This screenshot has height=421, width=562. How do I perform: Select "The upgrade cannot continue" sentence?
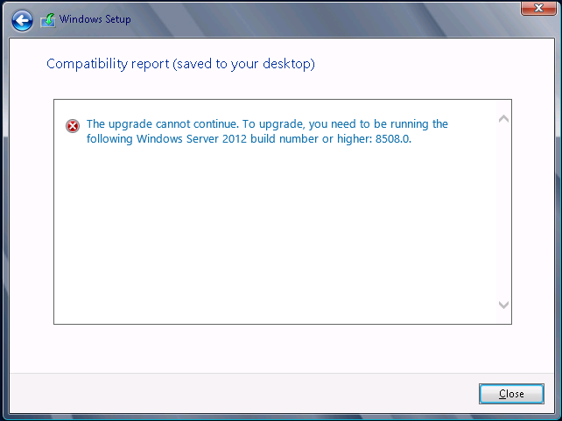(x=162, y=124)
